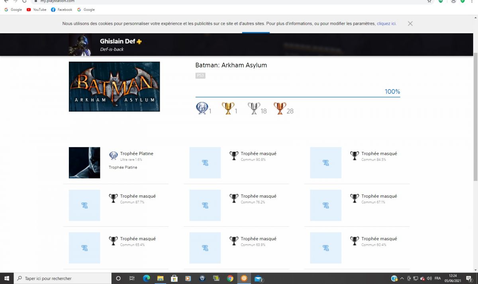The width and height of the screenshot is (478, 284).
Task: Click trophy cup icon for Commun 63.9%
Action: point(234,241)
